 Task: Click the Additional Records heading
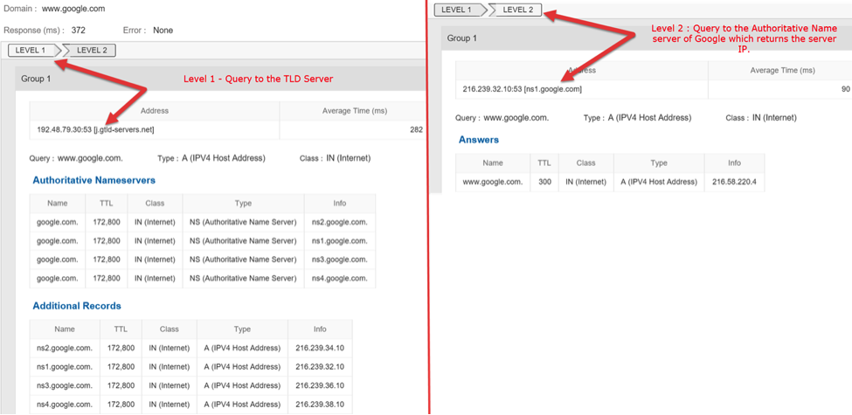[x=77, y=306]
